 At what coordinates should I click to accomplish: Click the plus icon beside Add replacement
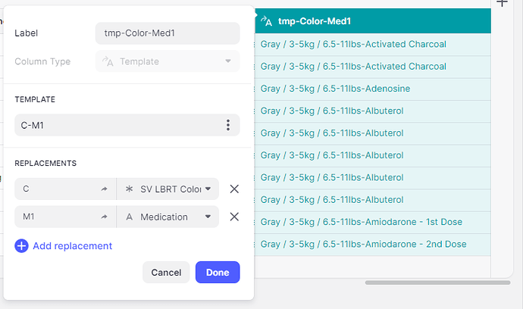tap(21, 246)
